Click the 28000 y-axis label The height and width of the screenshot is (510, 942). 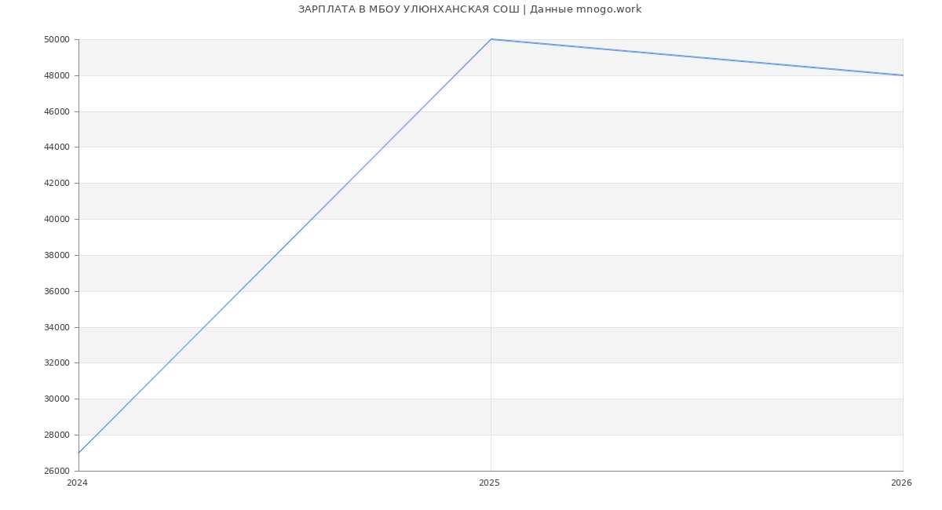point(57,435)
